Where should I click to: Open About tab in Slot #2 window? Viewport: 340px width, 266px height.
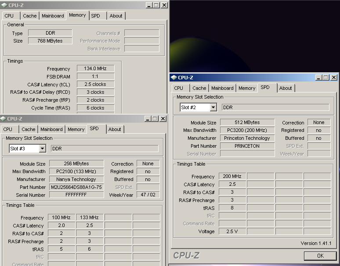pyautogui.click(x=286, y=88)
